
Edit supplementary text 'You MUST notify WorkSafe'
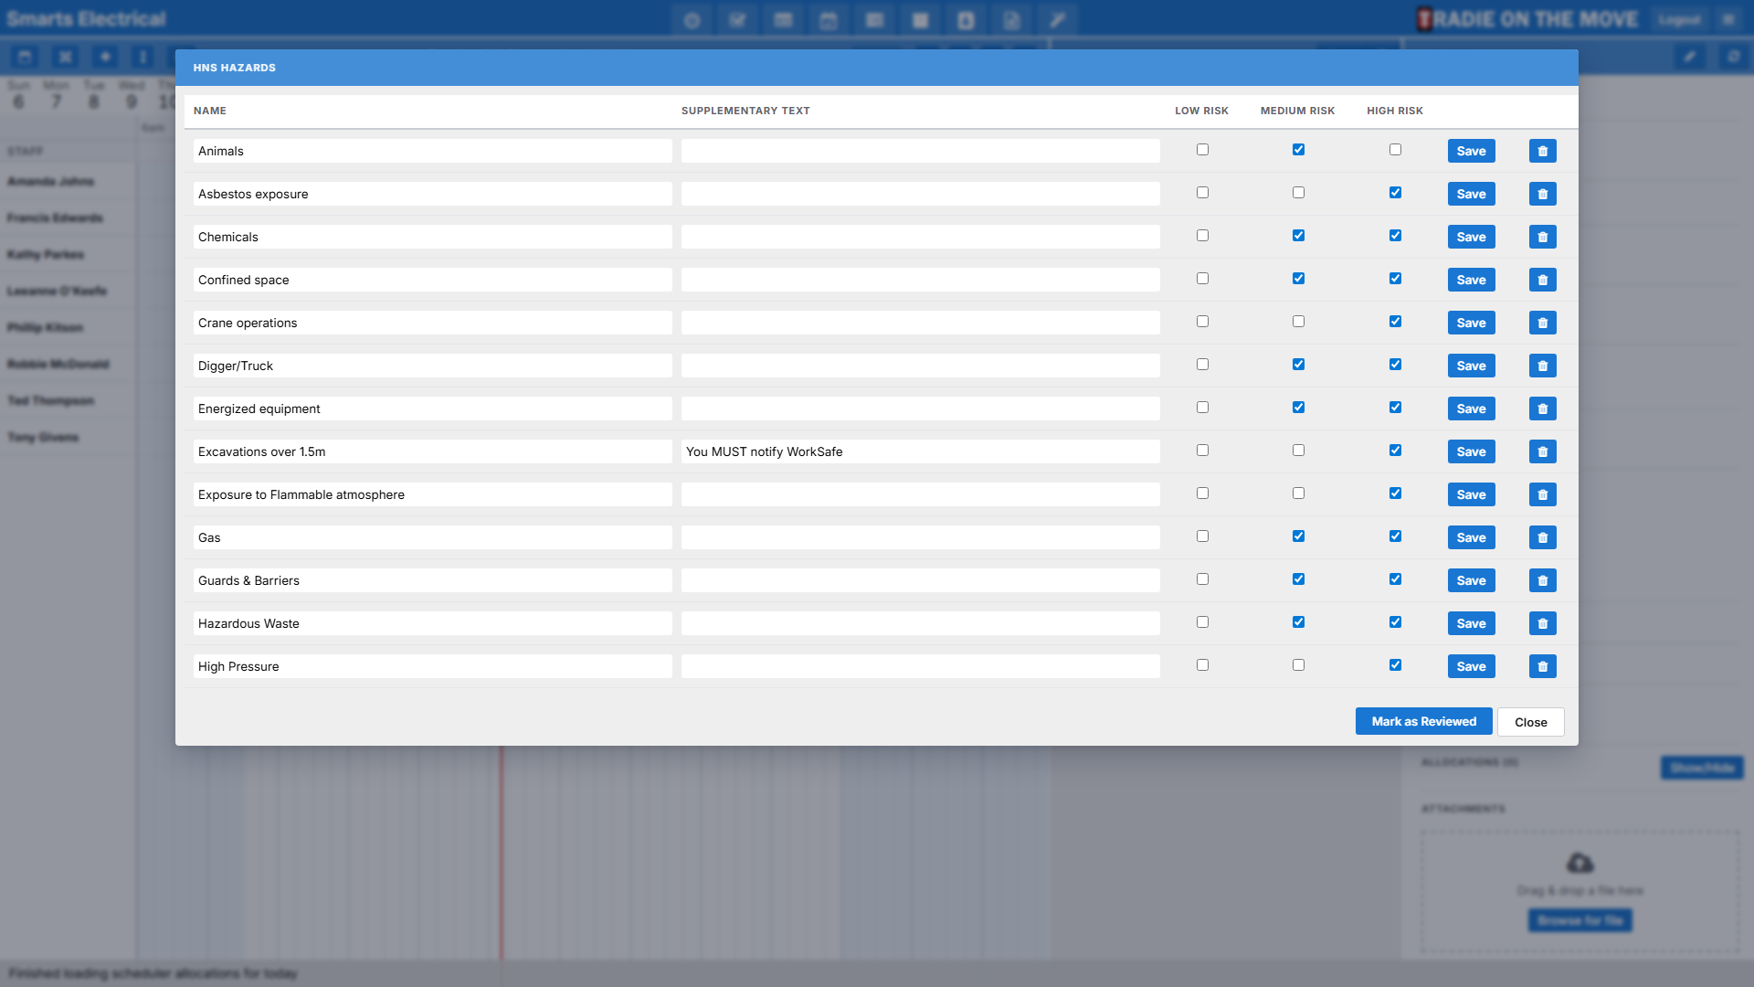(920, 451)
